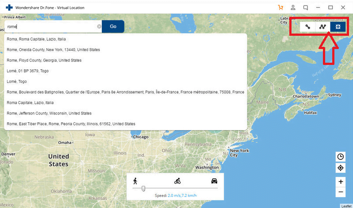The height and width of the screenshot is (208, 353).
Task: Zoom out the map with minus button
Action: pyautogui.click(x=340, y=192)
